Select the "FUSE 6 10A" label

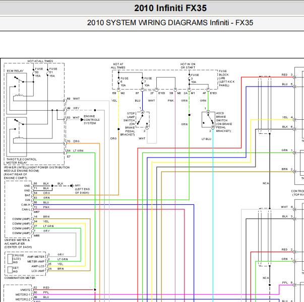click(125, 82)
